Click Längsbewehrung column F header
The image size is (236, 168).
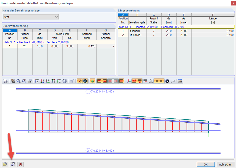(x=213, y=15)
